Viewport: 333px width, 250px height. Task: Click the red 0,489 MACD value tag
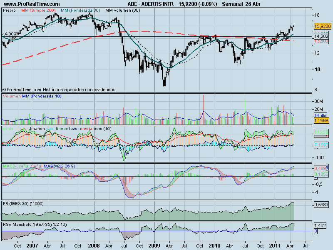[x=320, y=169]
